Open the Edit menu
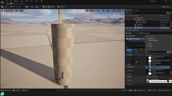 tap(11, 1)
